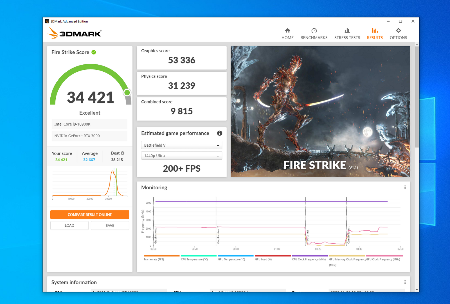Click the 200+ FPS estimate

[182, 169]
